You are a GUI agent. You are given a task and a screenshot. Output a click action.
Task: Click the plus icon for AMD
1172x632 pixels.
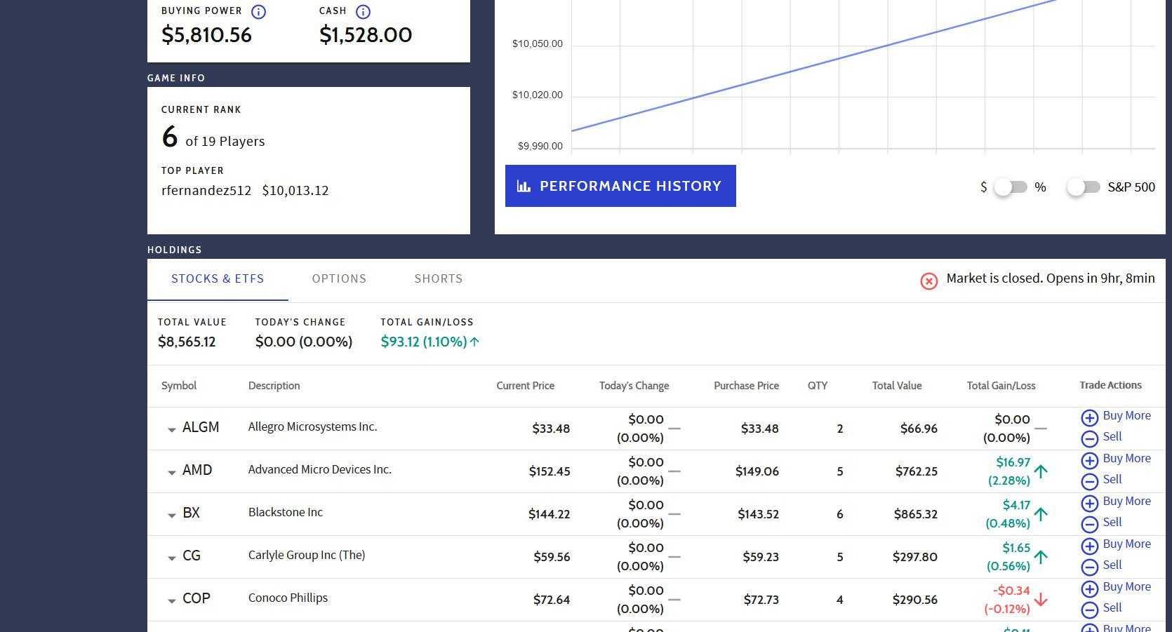tap(1089, 461)
